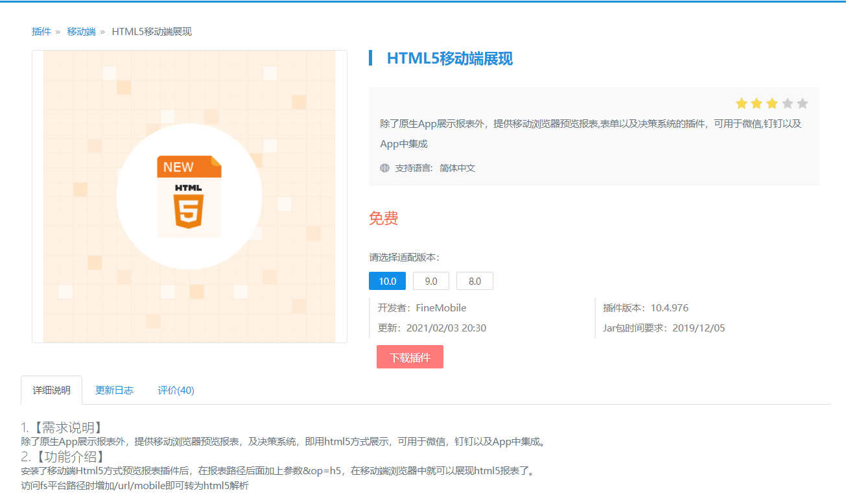Open the 插件 breadcrumb link
This screenshot has height=493, width=846.
[x=41, y=32]
